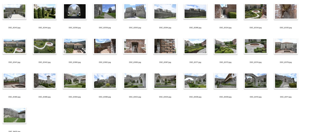Click the DSC_6263.jpg name label

point(135,28)
